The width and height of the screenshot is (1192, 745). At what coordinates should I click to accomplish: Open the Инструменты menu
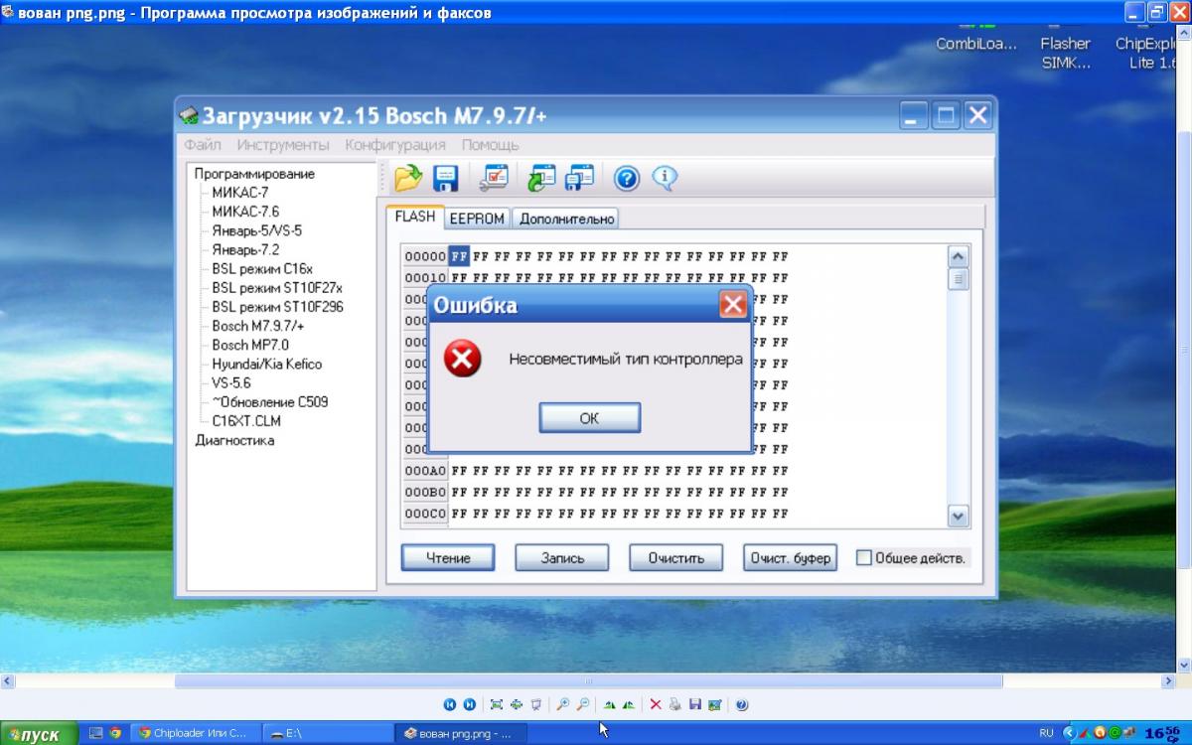tap(283, 145)
